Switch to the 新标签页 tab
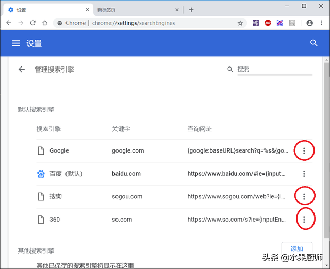Image resolution: width=330 pixels, height=269 pixels. pyautogui.click(x=138, y=10)
